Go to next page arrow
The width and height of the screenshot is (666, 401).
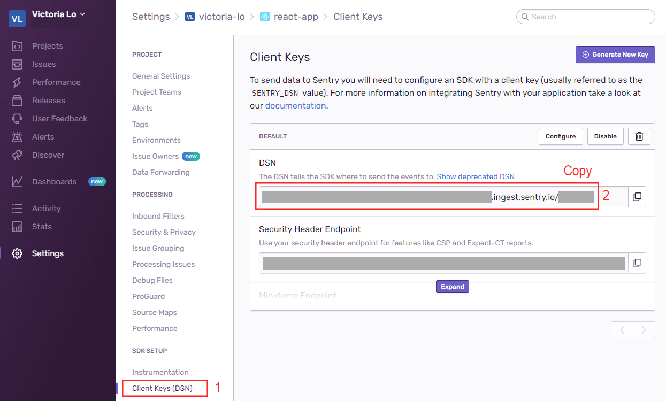click(644, 330)
